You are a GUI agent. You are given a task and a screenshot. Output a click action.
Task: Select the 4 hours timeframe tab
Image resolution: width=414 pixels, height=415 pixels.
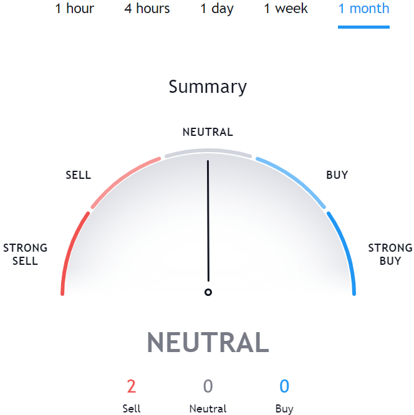click(x=147, y=9)
